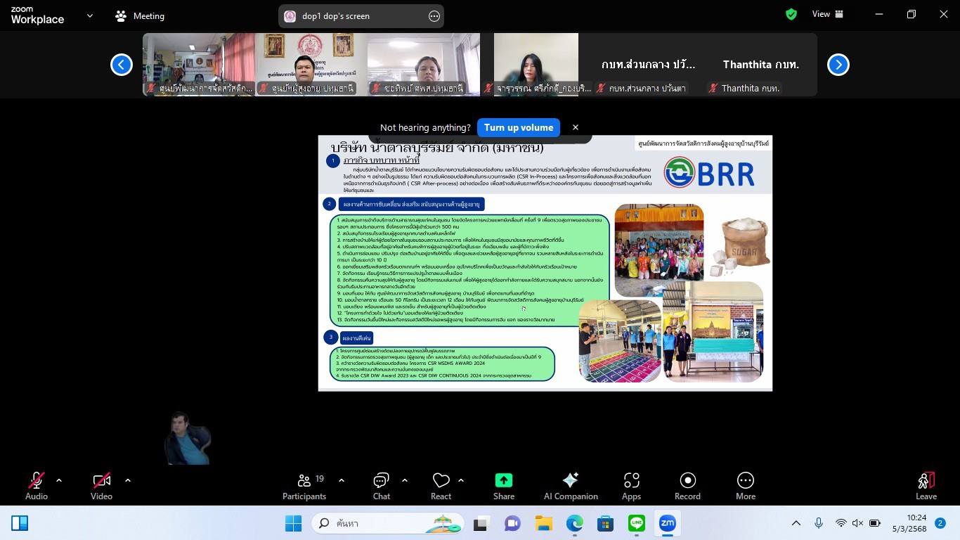The height and width of the screenshot is (540, 960).
Task: Show next participants with right arrow
Action: [838, 65]
